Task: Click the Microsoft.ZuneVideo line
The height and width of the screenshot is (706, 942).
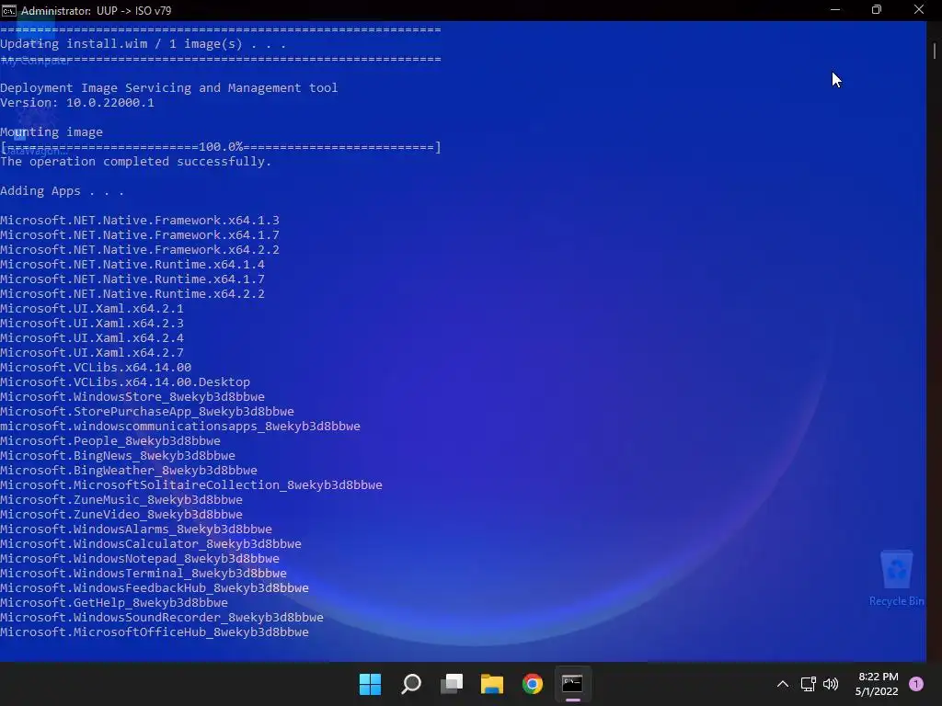Action: pos(121,515)
